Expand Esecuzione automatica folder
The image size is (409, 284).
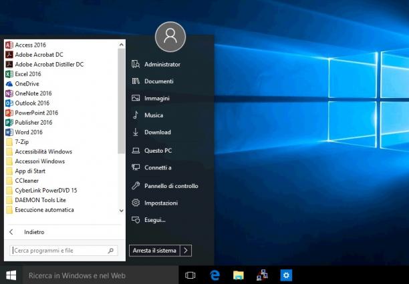click(x=39, y=210)
